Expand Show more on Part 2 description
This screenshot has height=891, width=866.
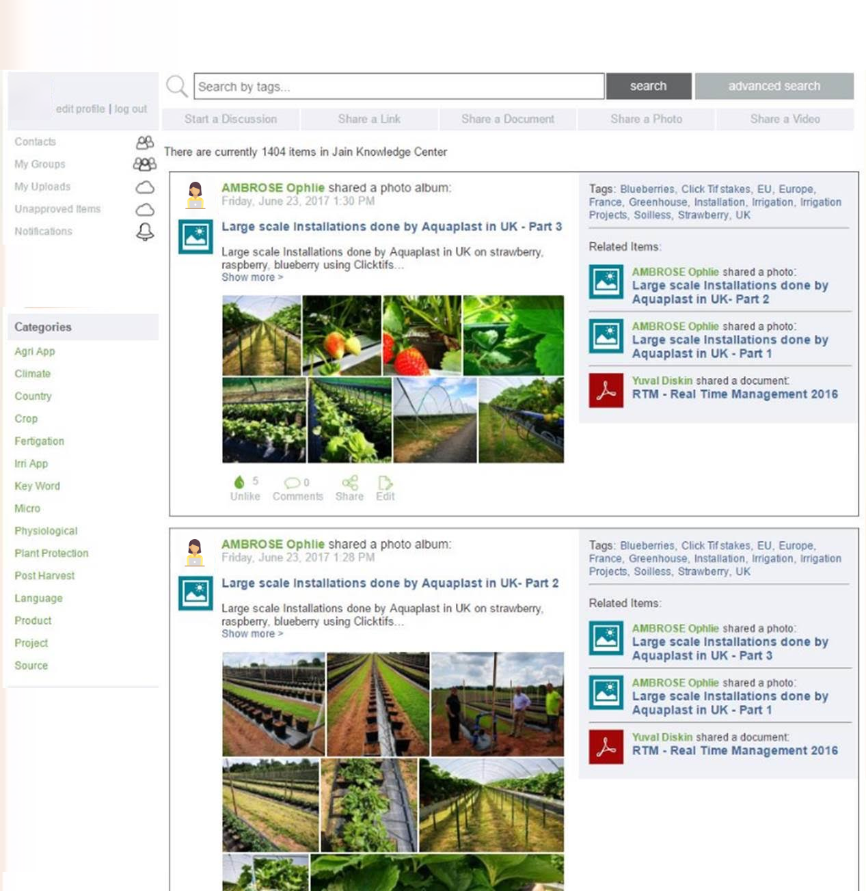click(252, 634)
